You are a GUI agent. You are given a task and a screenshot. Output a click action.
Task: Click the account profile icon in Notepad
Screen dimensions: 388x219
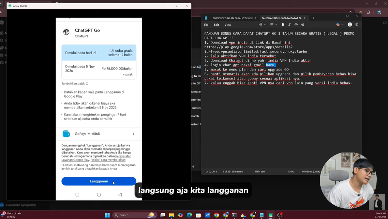pos(350,24)
